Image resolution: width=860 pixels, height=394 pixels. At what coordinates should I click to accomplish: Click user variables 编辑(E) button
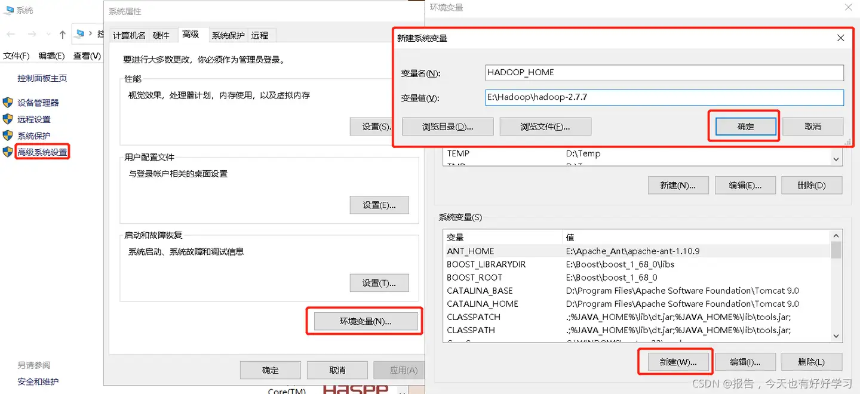745,185
